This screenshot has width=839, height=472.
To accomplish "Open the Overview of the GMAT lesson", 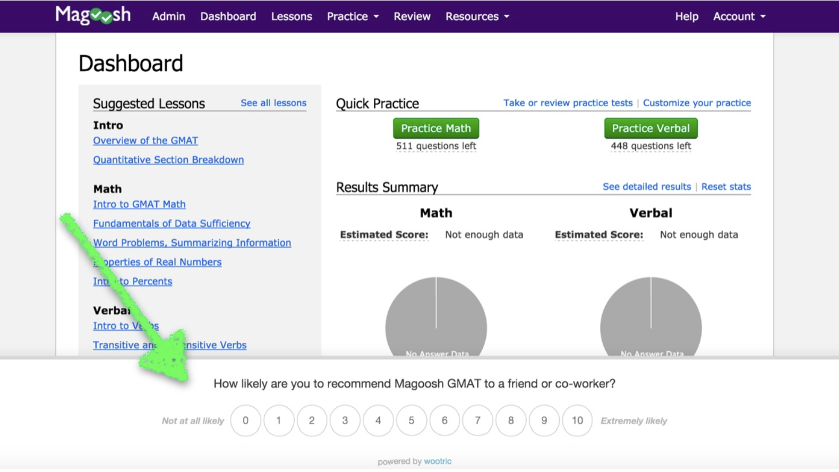I will click(x=145, y=141).
